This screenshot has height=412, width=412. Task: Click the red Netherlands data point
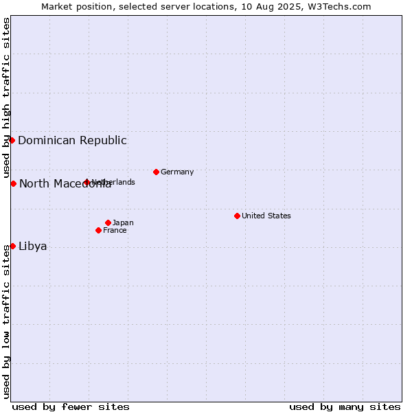click(87, 182)
